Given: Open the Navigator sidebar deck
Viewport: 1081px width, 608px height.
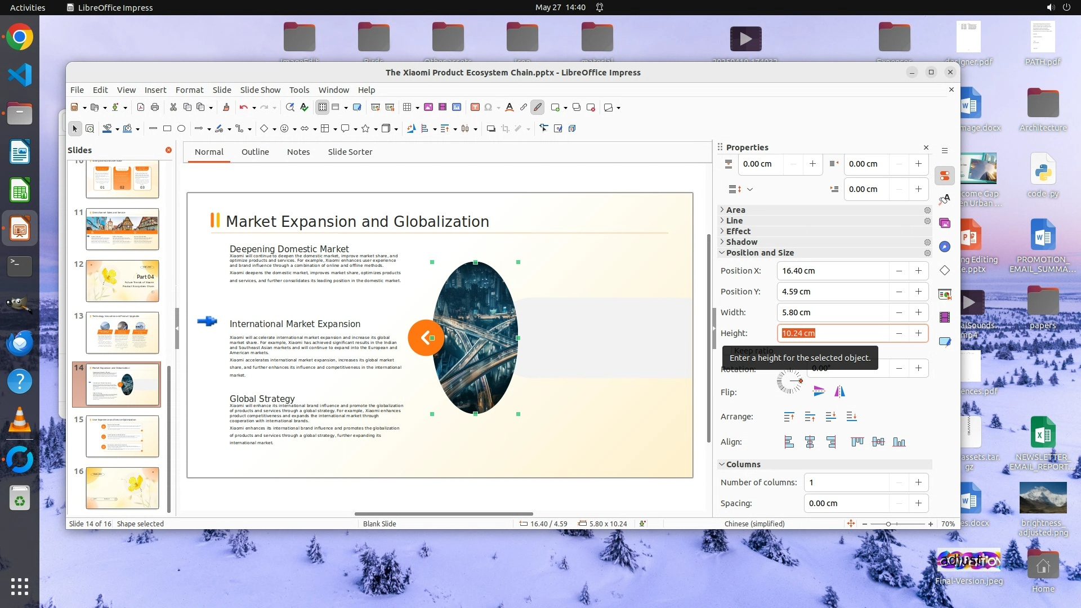Looking at the screenshot, I should [x=945, y=247].
